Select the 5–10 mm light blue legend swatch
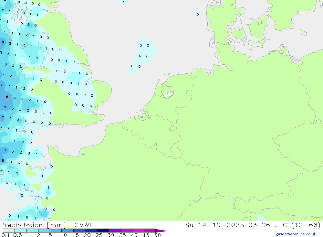 coord(56,231)
